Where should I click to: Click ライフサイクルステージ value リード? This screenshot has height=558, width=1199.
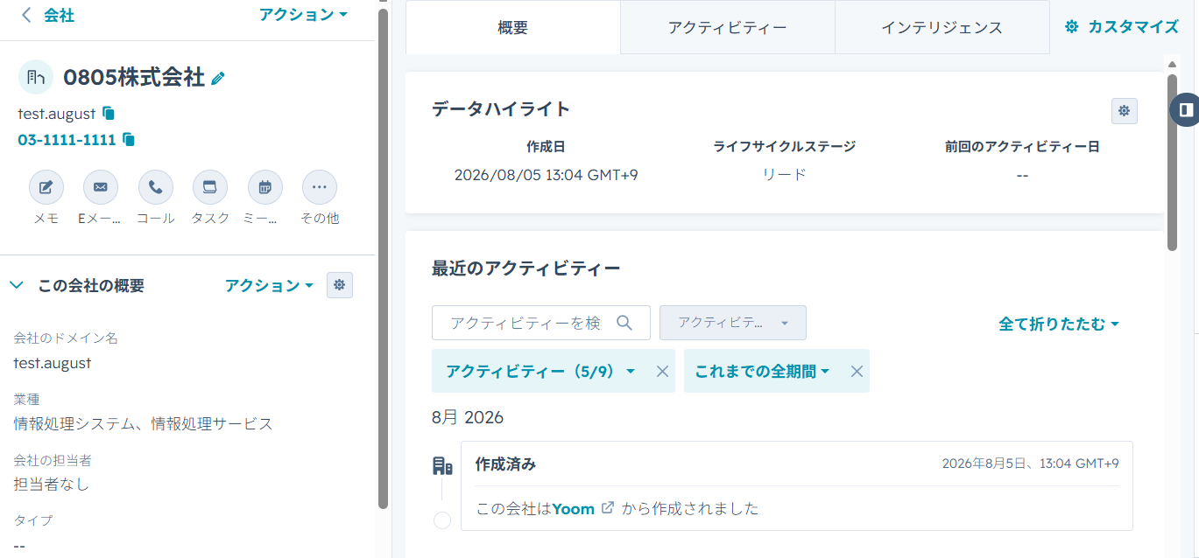tap(784, 175)
